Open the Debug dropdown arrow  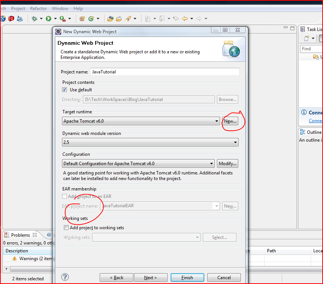[41, 19]
